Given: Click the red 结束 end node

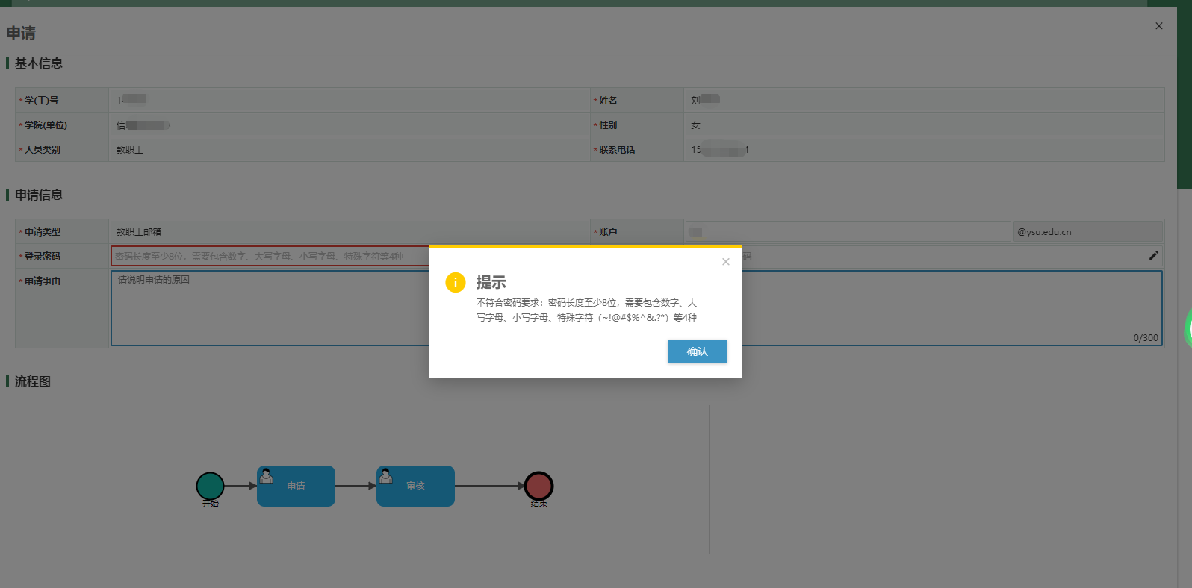Looking at the screenshot, I should [538, 486].
